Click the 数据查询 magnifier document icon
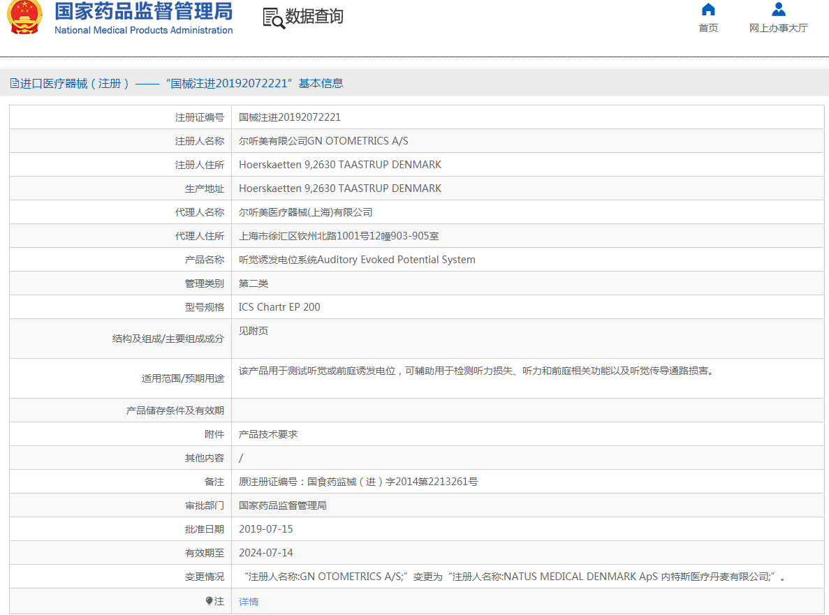The image size is (829, 615). pos(273,17)
